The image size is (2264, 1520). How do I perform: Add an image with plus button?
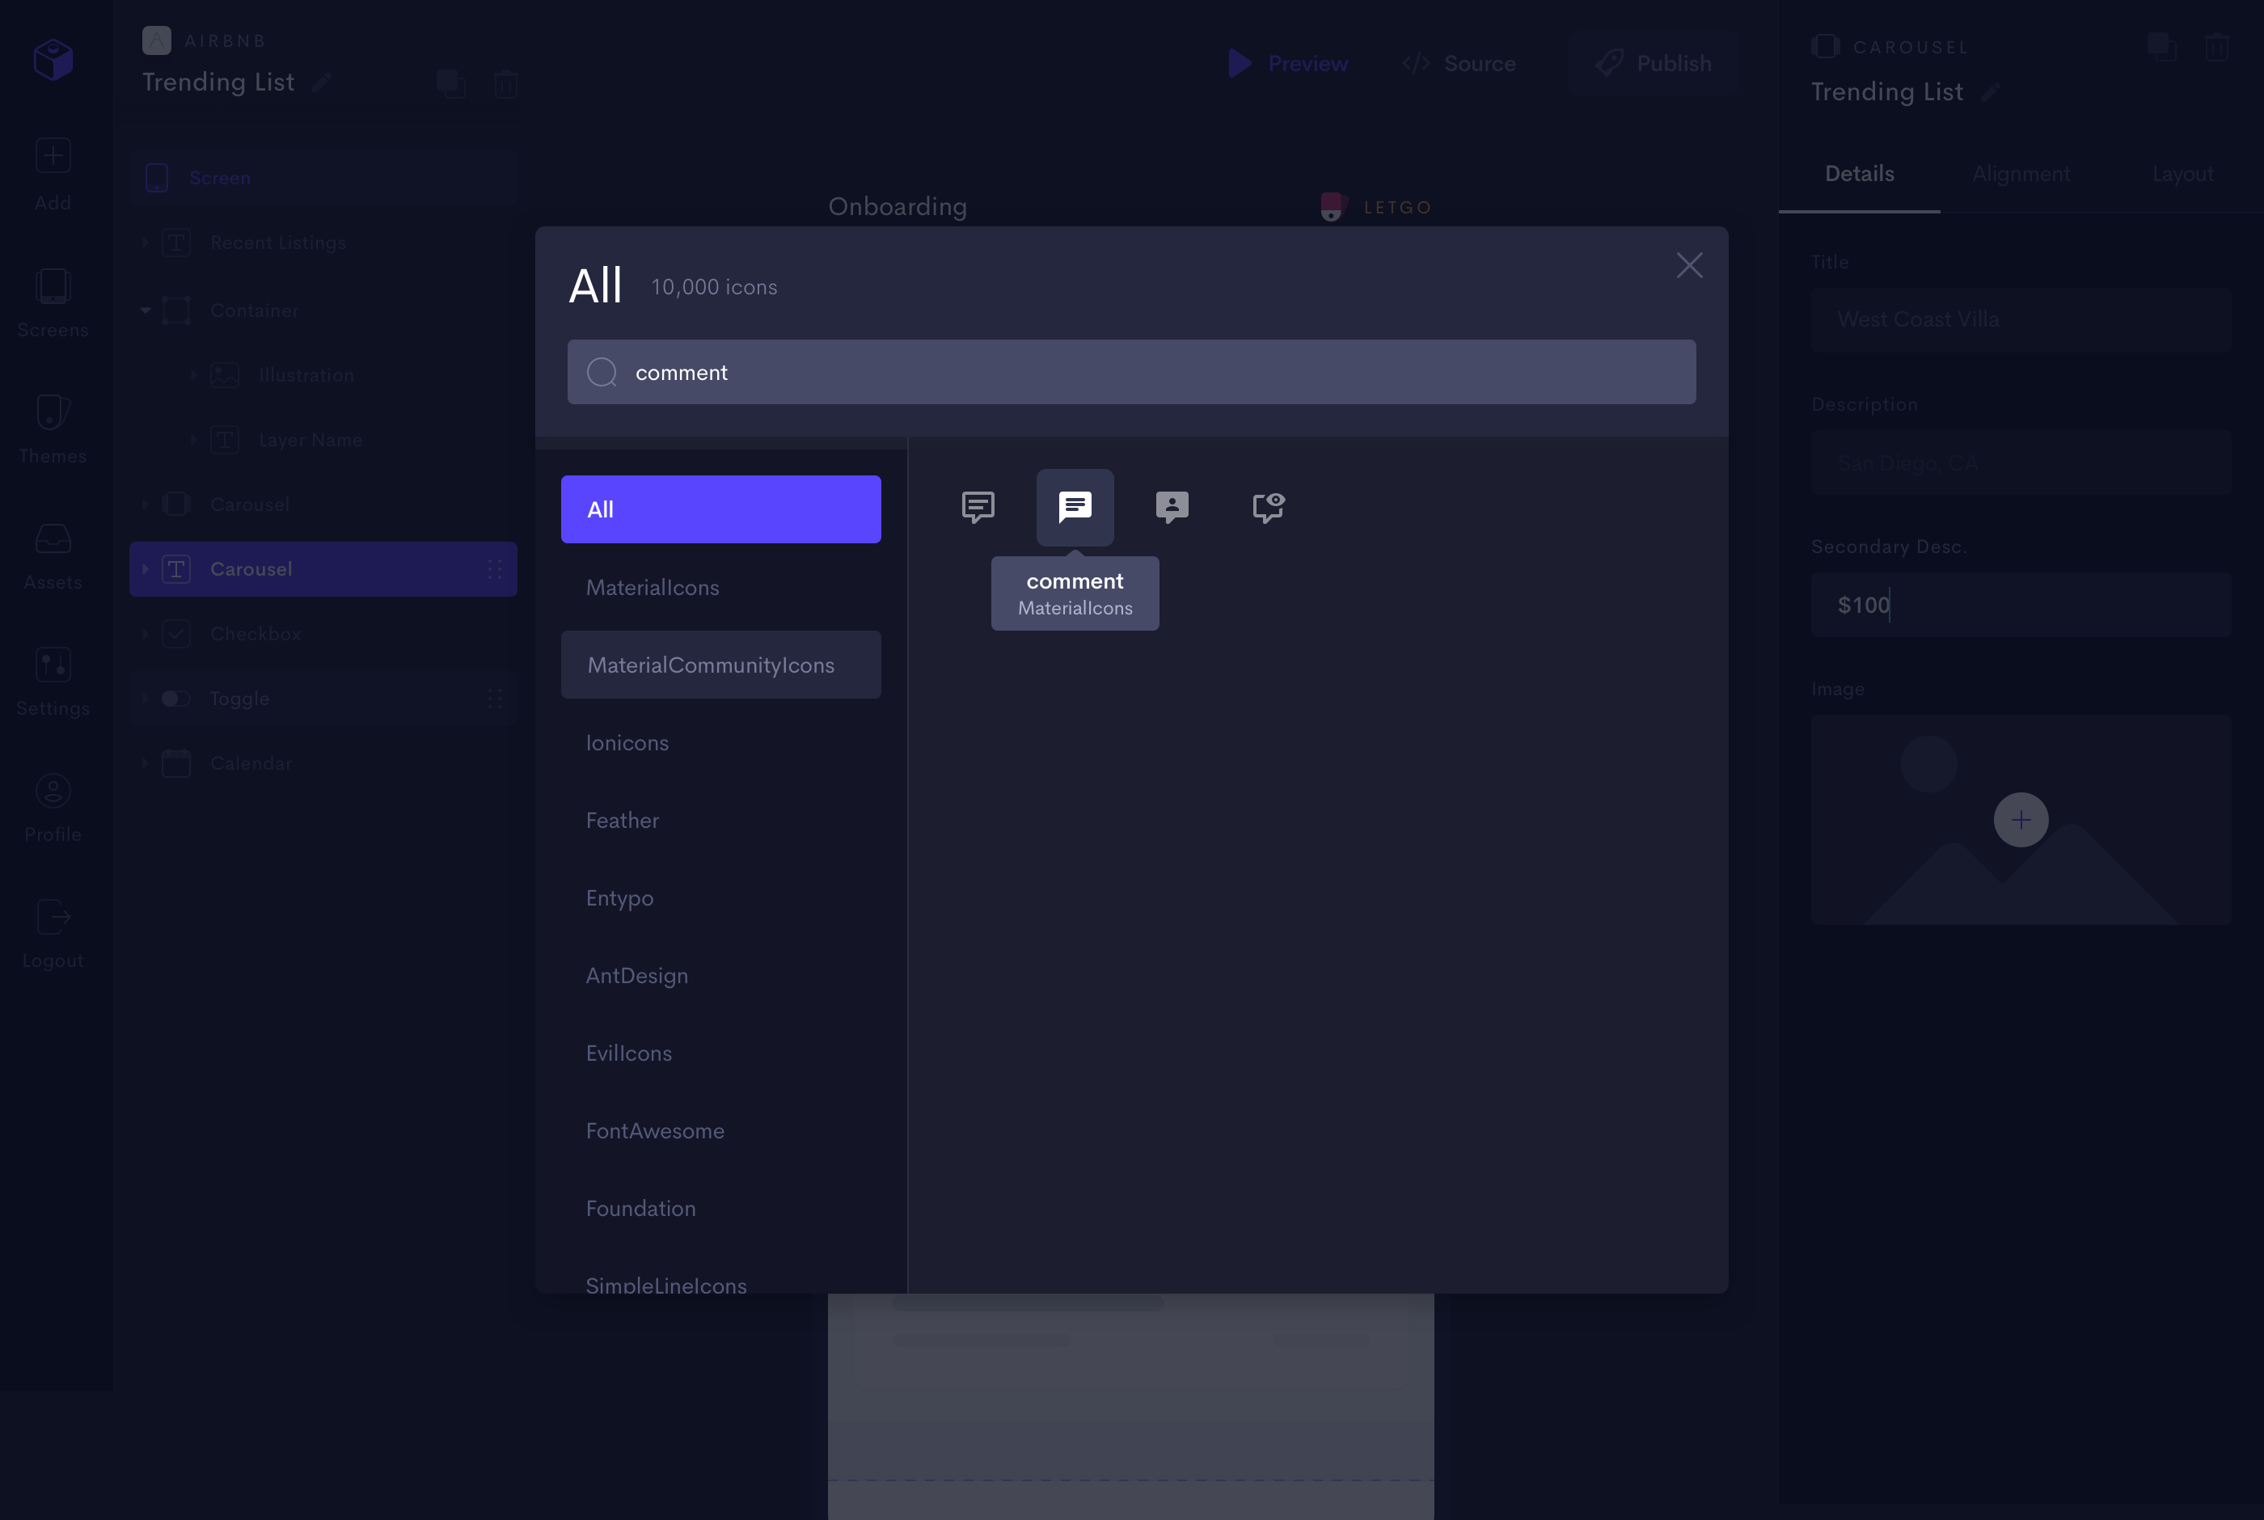coord(2021,820)
